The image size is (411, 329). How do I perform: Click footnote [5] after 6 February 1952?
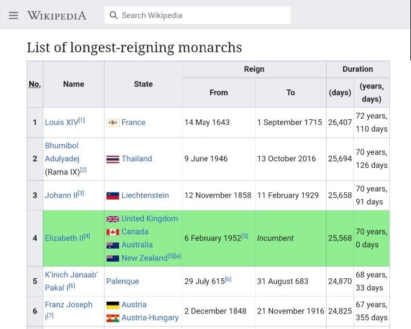click(x=244, y=236)
